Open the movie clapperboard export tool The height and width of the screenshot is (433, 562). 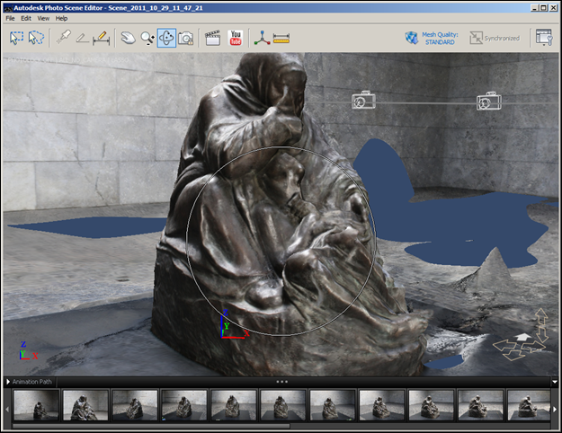213,38
